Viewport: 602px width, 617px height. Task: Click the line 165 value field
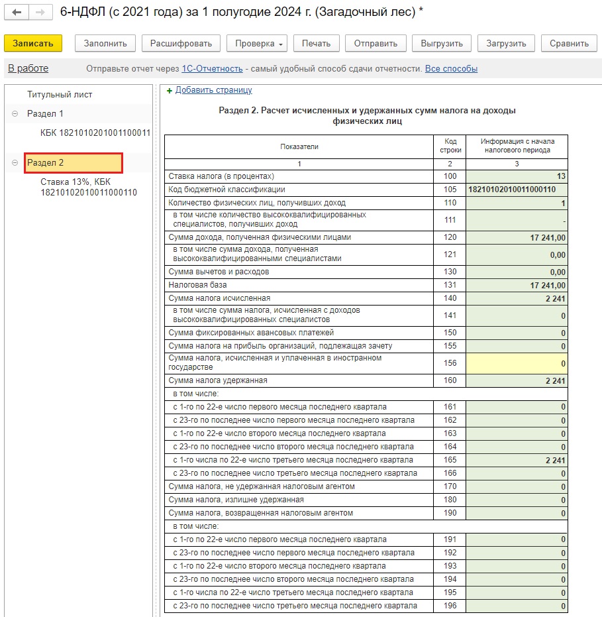click(x=517, y=460)
